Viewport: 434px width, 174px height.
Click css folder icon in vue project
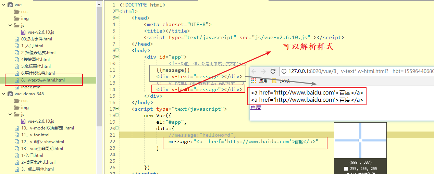click(17, 12)
